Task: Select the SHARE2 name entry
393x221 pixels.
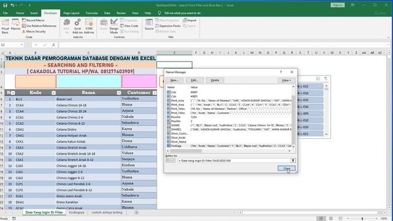Action: point(229,130)
